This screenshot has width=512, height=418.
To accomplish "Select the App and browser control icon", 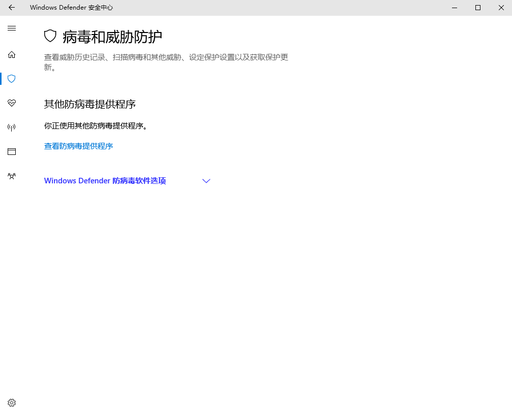I will [11, 151].
